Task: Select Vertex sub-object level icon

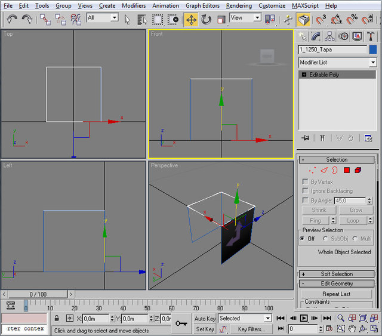Action: (312, 171)
